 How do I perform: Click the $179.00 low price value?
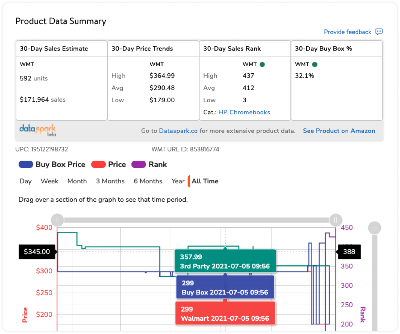162,100
